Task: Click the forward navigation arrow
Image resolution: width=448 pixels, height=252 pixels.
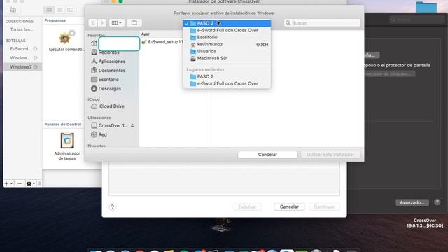Action: point(102,22)
